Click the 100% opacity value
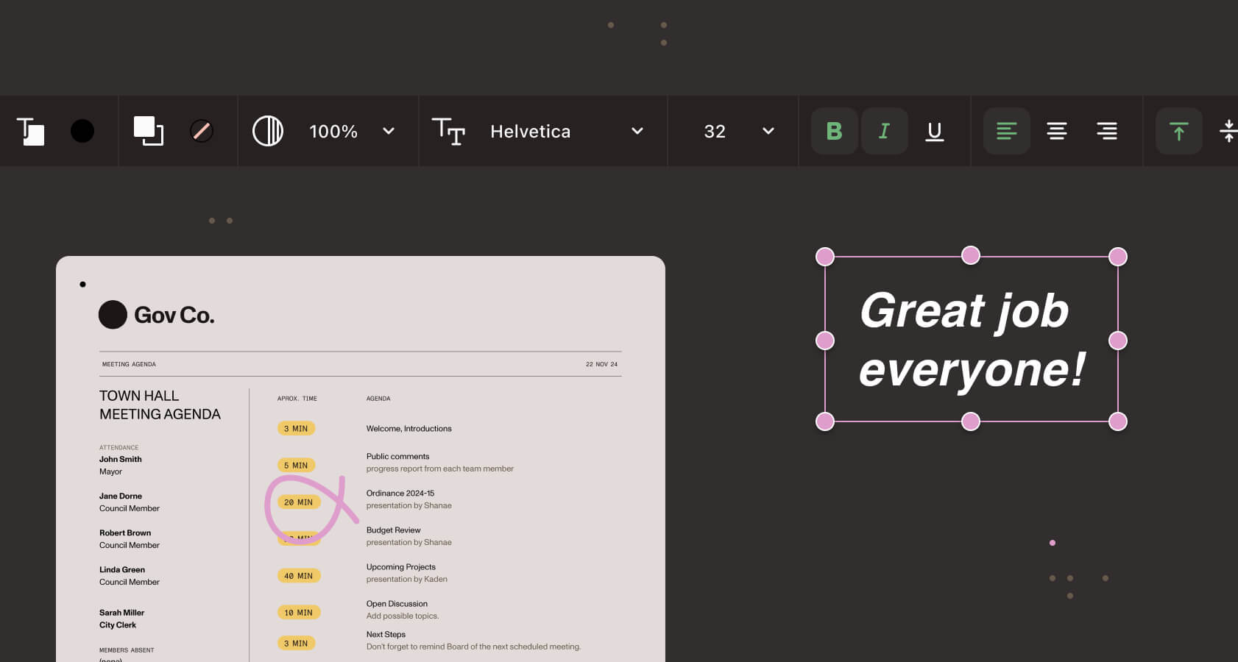This screenshot has height=662, width=1238. [x=333, y=131]
